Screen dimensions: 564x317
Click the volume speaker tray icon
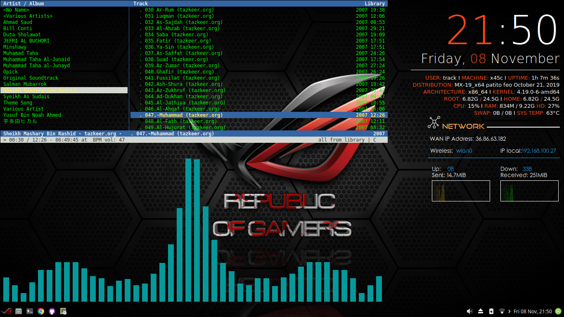pos(469,311)
